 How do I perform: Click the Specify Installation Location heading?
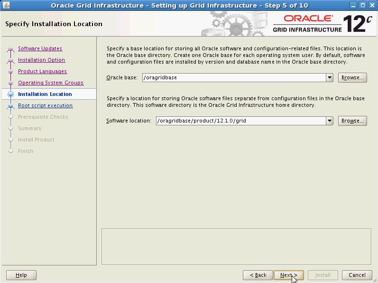click(54, 24)
